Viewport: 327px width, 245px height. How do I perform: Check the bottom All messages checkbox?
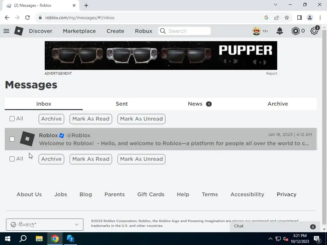click(x=12, y=159)
